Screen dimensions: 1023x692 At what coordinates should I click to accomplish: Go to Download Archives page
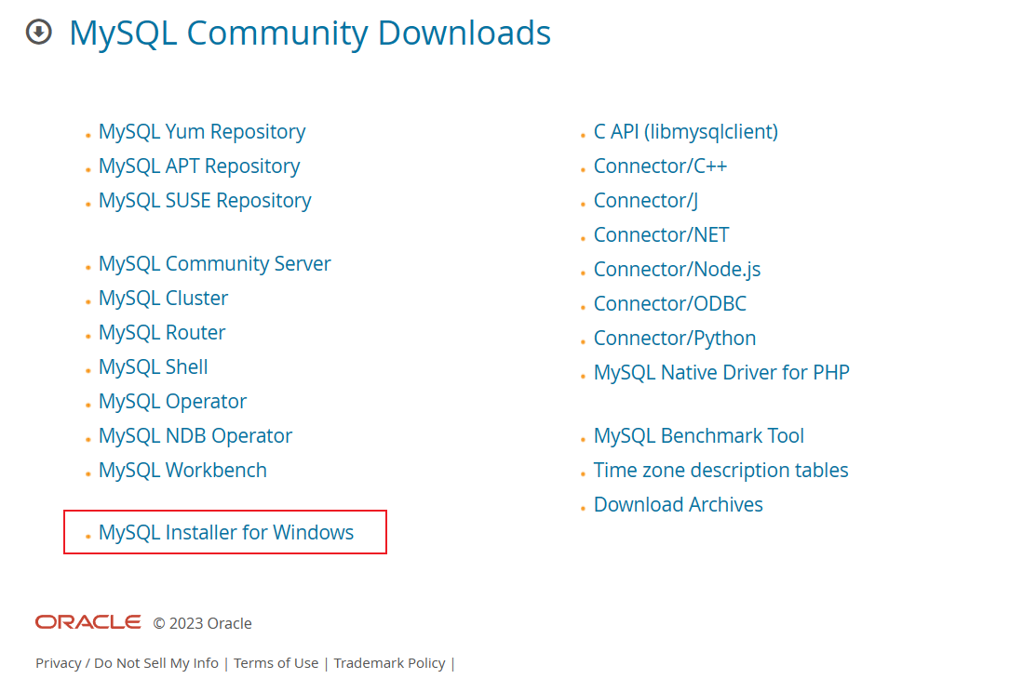tap(678, 505)
